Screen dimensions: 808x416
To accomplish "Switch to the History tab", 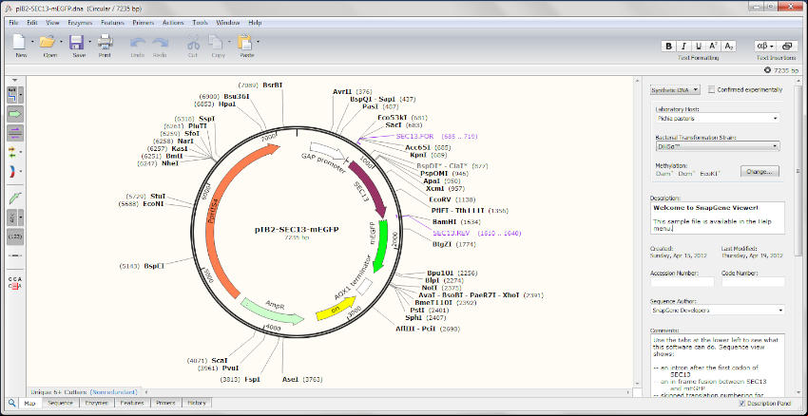I will click(197, 403).
